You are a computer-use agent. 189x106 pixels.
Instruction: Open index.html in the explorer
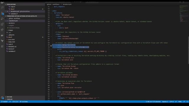12,42
